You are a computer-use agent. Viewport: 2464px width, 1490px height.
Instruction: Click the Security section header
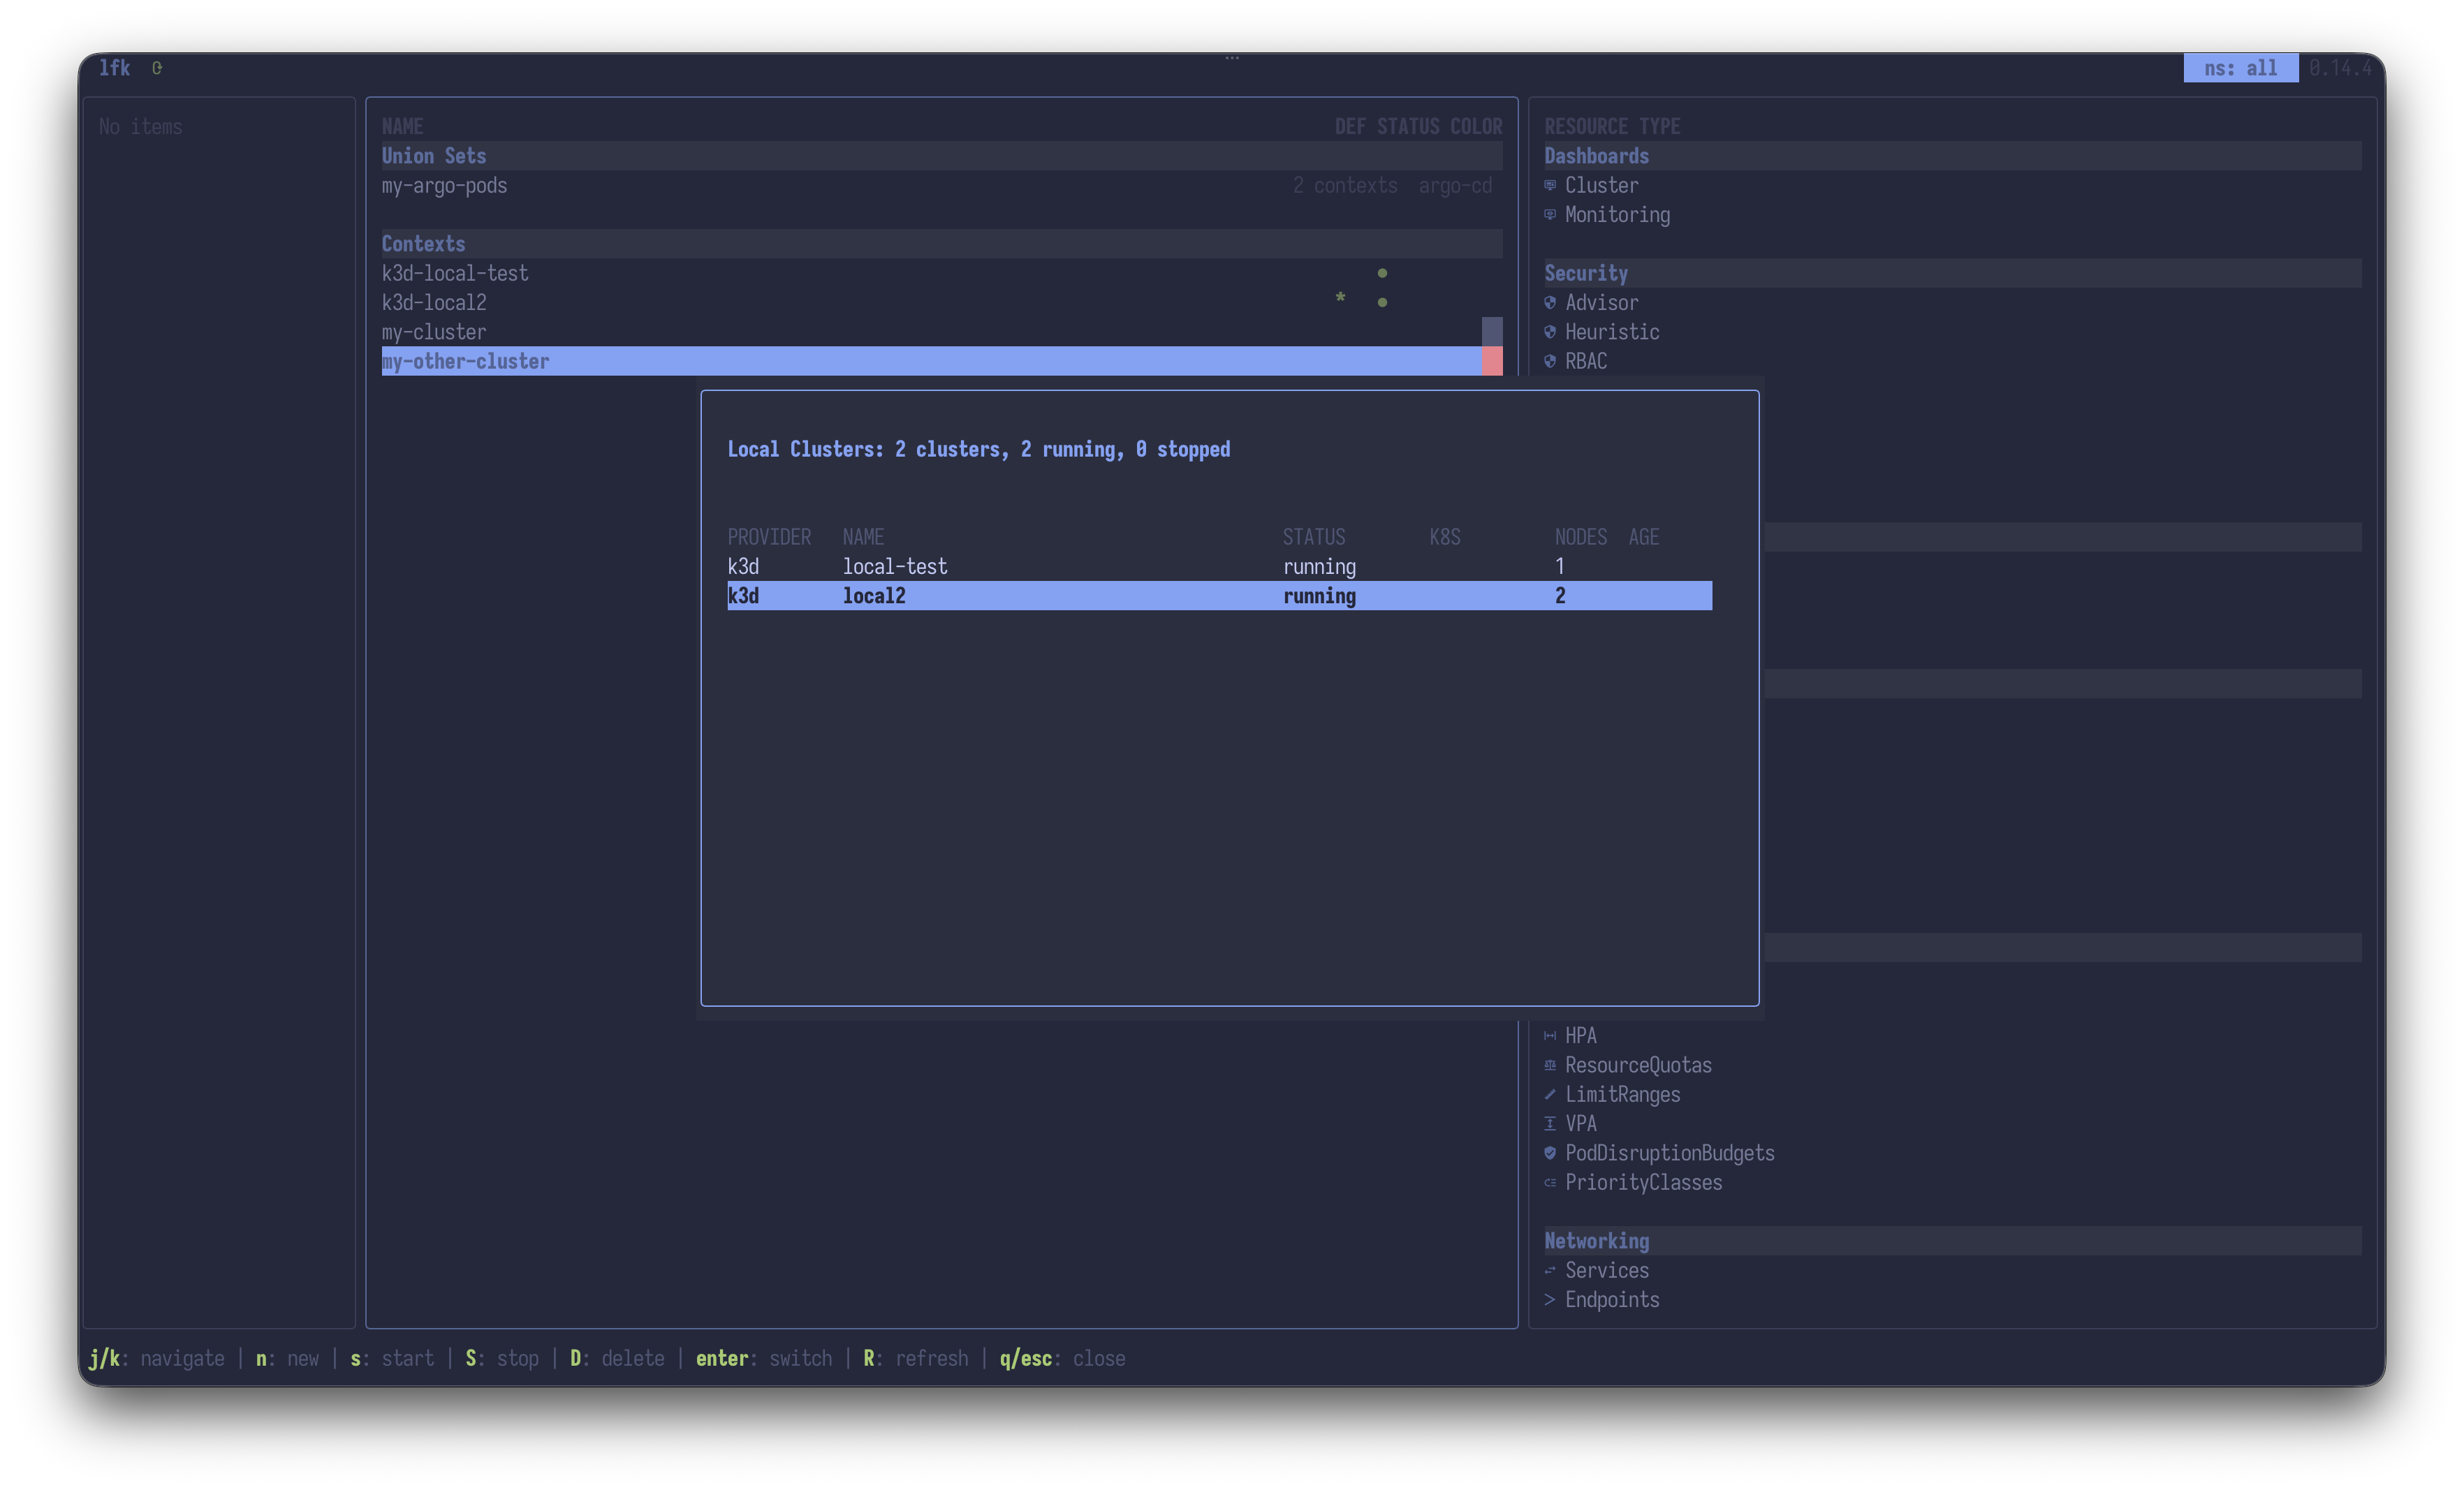tap(1952, 273)
